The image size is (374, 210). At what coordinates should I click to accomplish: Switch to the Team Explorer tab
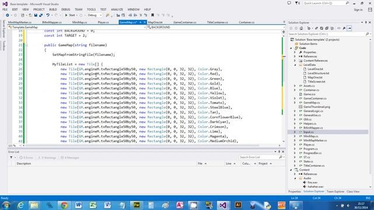[335, 191]
